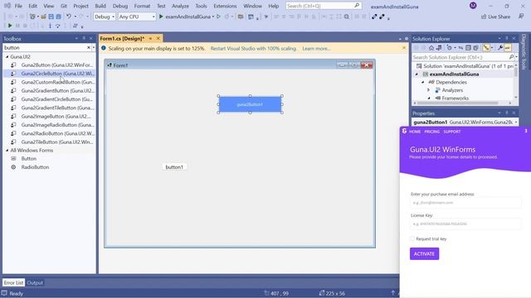Click Guna logo in license popup

(404, 131)
